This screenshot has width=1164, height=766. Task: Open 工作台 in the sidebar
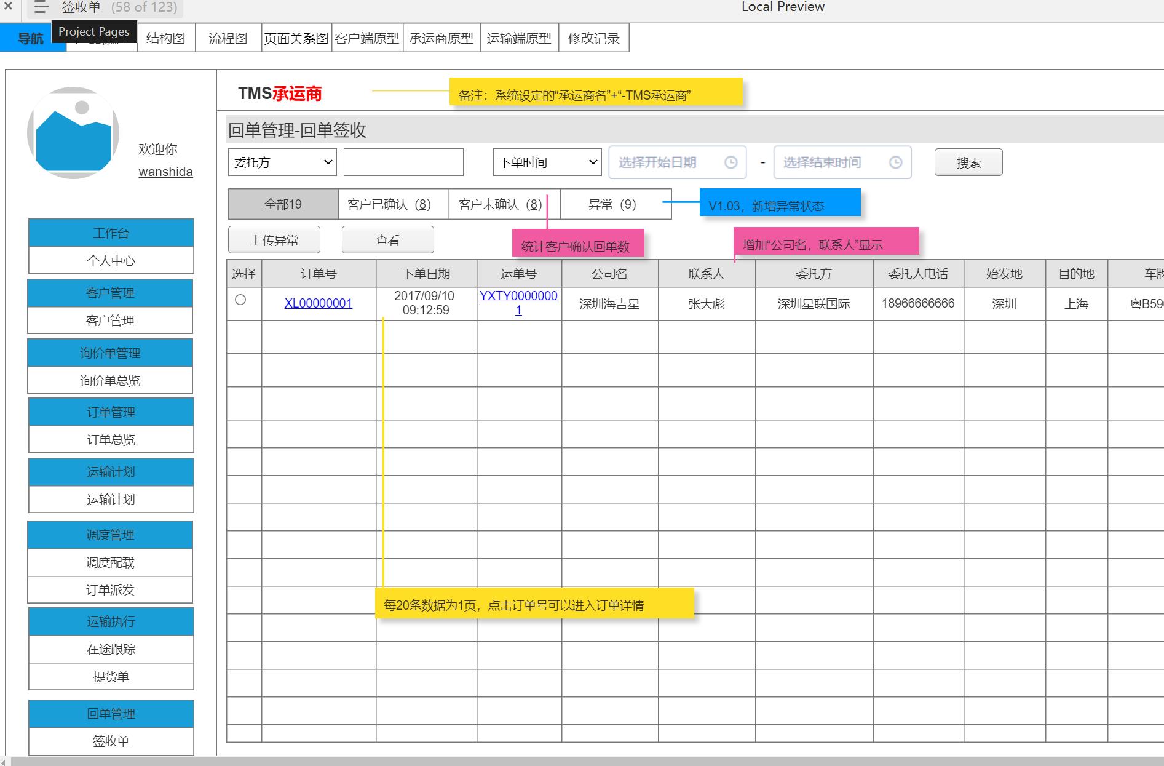click(x=111, y=233)
